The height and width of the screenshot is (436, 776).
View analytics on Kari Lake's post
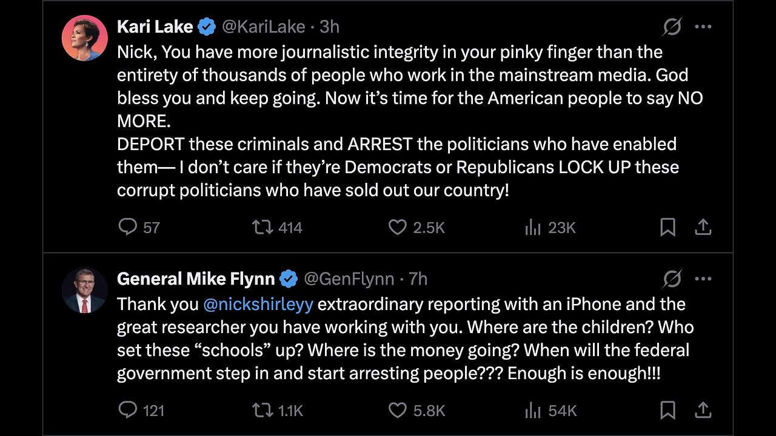[x=533, y=227]
